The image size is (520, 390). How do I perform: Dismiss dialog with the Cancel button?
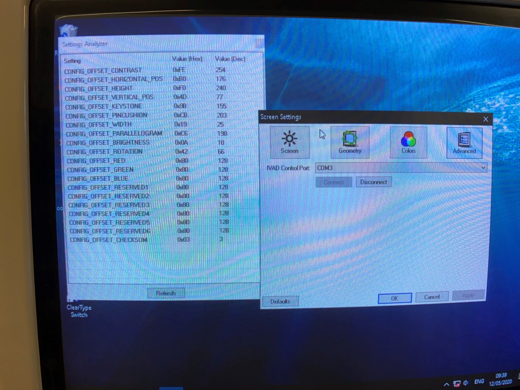click(x=432, y=297)
